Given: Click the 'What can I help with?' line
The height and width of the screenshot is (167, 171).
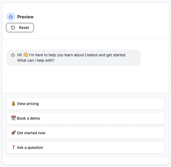Looking at the screenshot, I should tap(36, 60).
